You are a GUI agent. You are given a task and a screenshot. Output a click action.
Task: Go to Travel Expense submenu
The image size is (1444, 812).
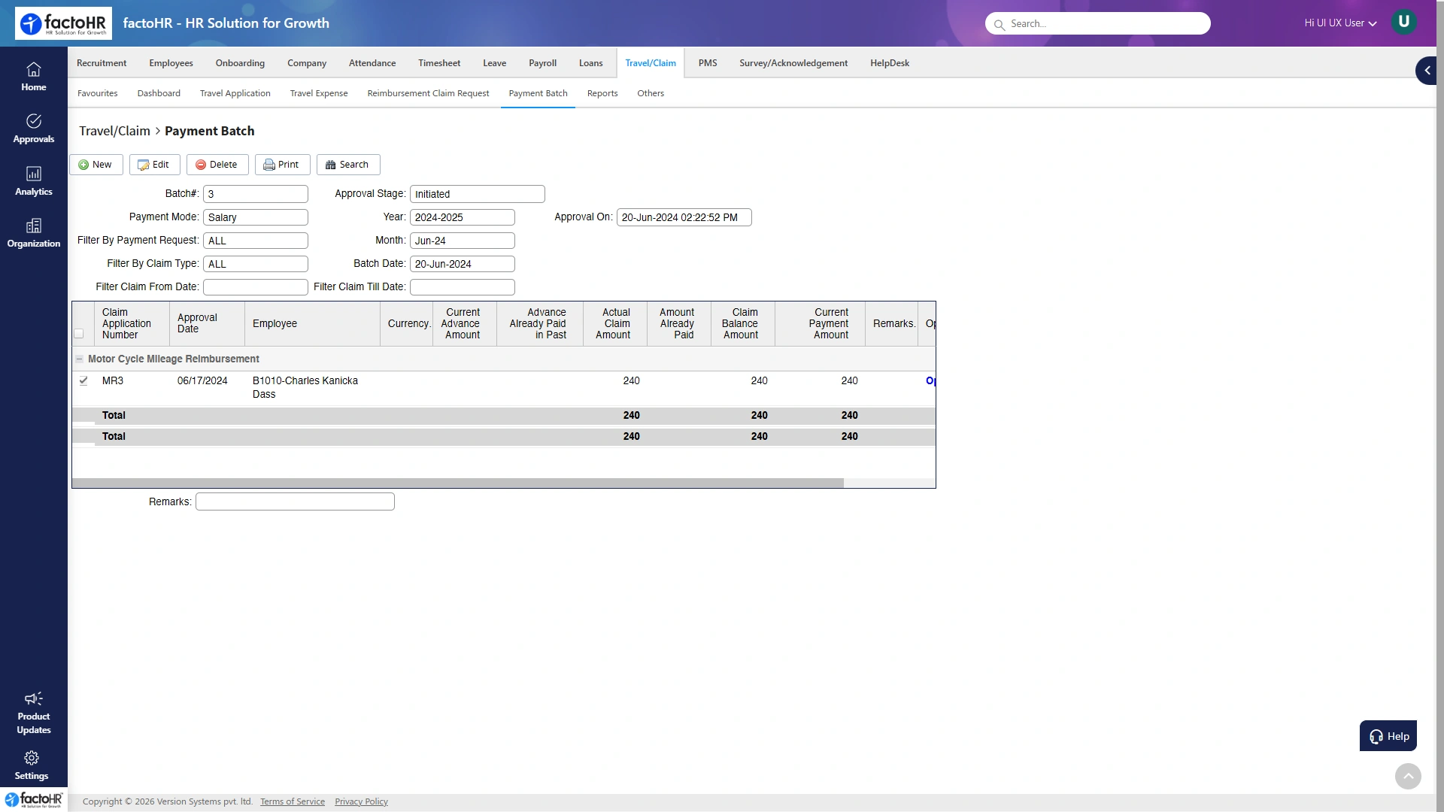(319, 93)
